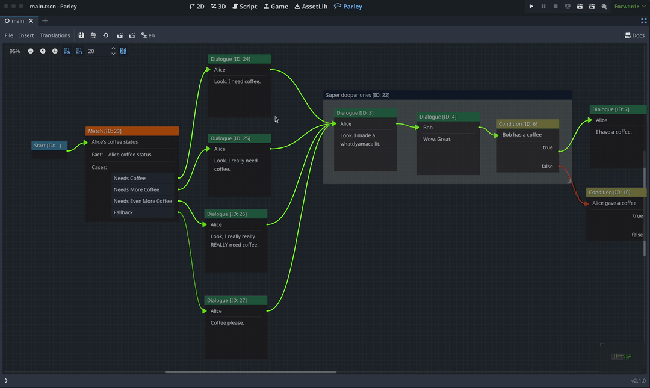Click the save dialogue sequence icon
The height and width of the screenshot is (388, 650).
pyautogui.click(x=81, y=35)
